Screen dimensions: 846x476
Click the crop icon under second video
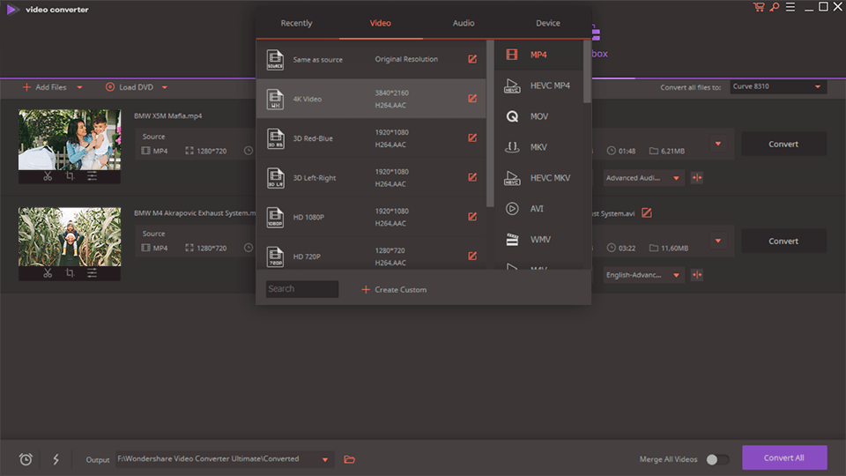click(70, 273)
